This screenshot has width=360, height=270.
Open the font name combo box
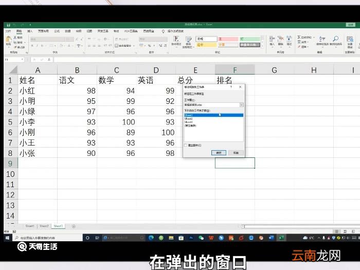coord(48,39)
